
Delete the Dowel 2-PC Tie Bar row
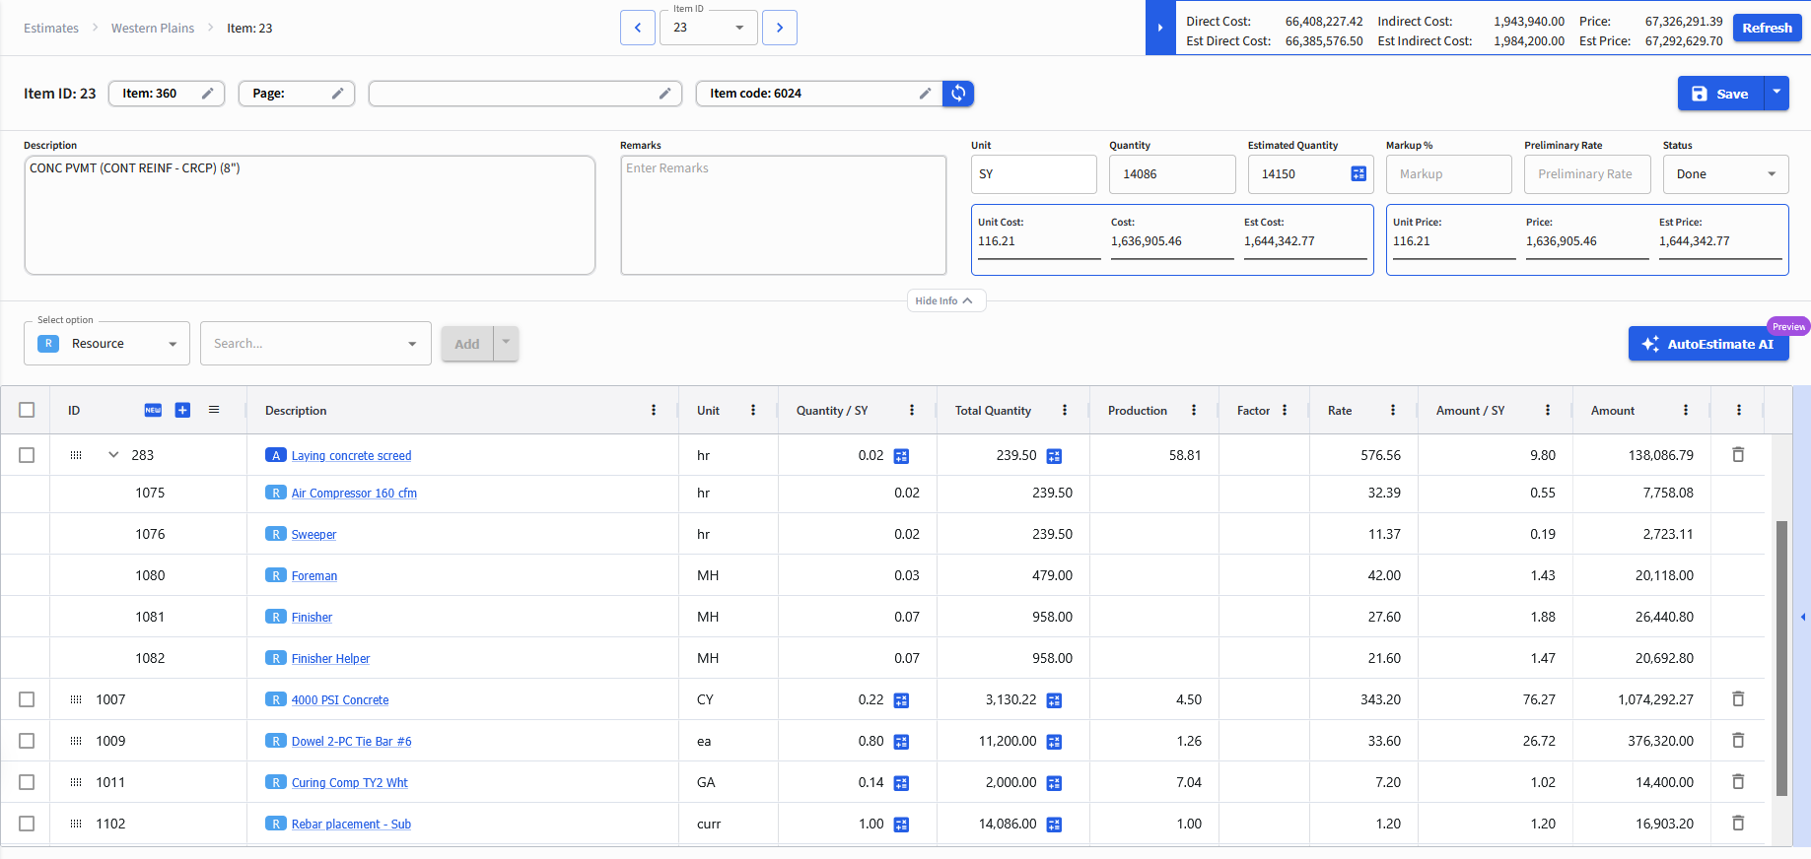1738,740
